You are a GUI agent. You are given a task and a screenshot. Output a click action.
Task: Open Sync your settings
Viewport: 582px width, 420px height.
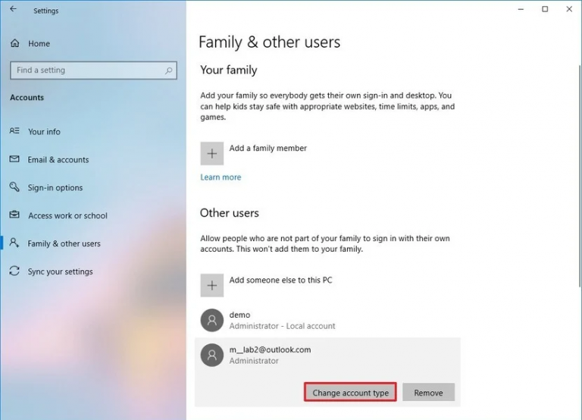click(61, 271)
